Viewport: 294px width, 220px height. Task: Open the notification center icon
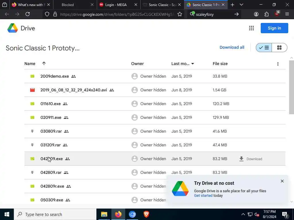coord(285,214)
